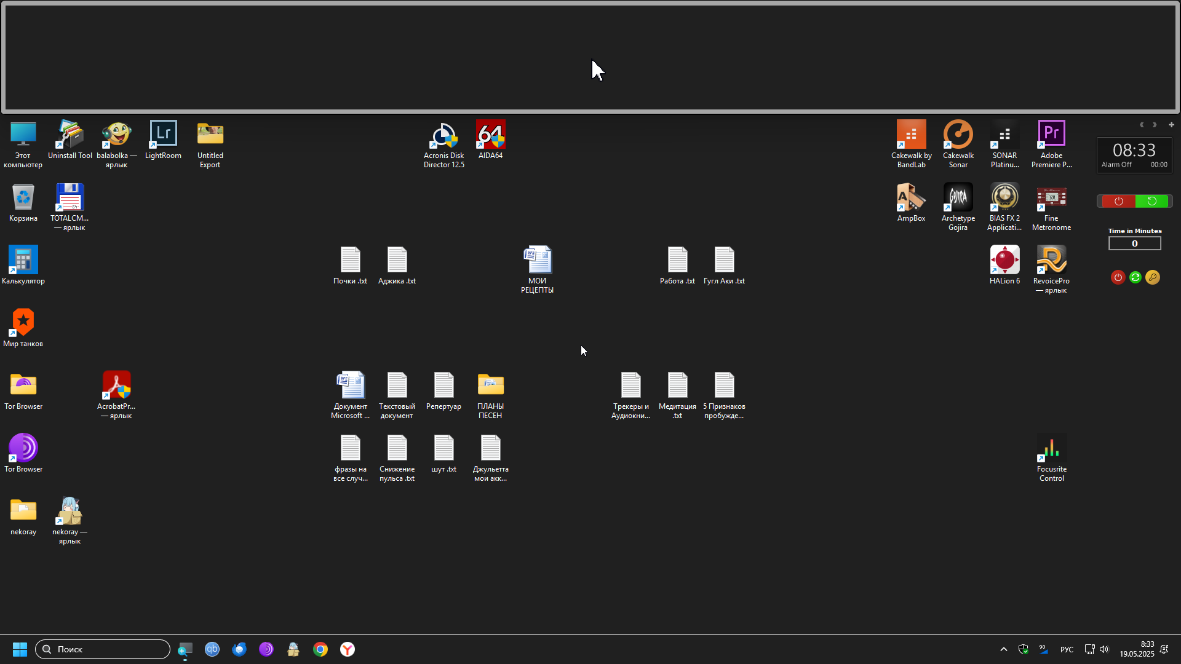1181x664 pixels.
Task: Launch Мир танков game shortcut
Action: pyautogui.click(x=23, y=328)
